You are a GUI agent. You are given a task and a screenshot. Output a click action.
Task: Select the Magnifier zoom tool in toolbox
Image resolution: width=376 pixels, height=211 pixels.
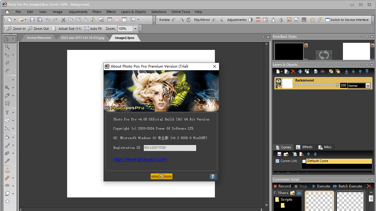coord(7,47)
